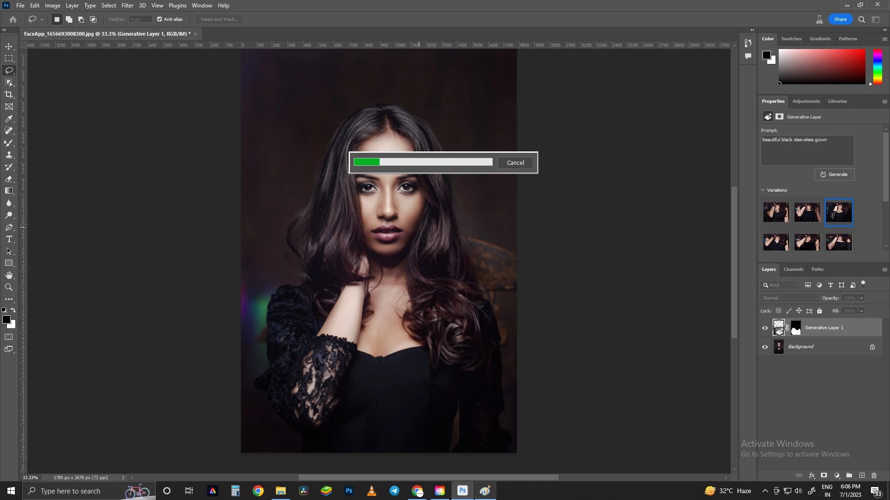The width and height of the screenshot is (890, 500).
Task: Select the Zoom tool in toolbar
Action: click(9, 287)
